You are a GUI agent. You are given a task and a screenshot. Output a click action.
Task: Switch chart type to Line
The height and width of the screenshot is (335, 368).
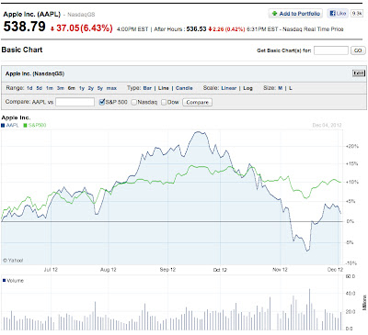(x=164, y=88)
